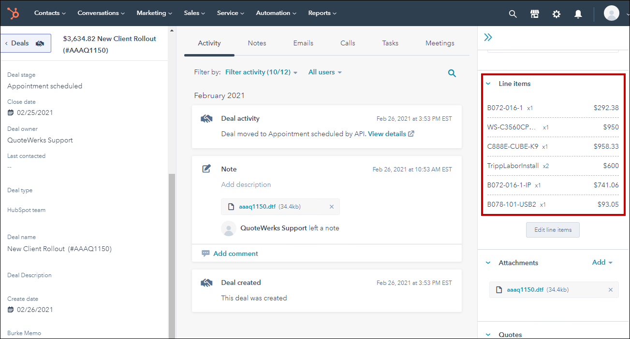Screen dimensions: 630x339
Task: Open the notifications bell
Action: [578, 14]
